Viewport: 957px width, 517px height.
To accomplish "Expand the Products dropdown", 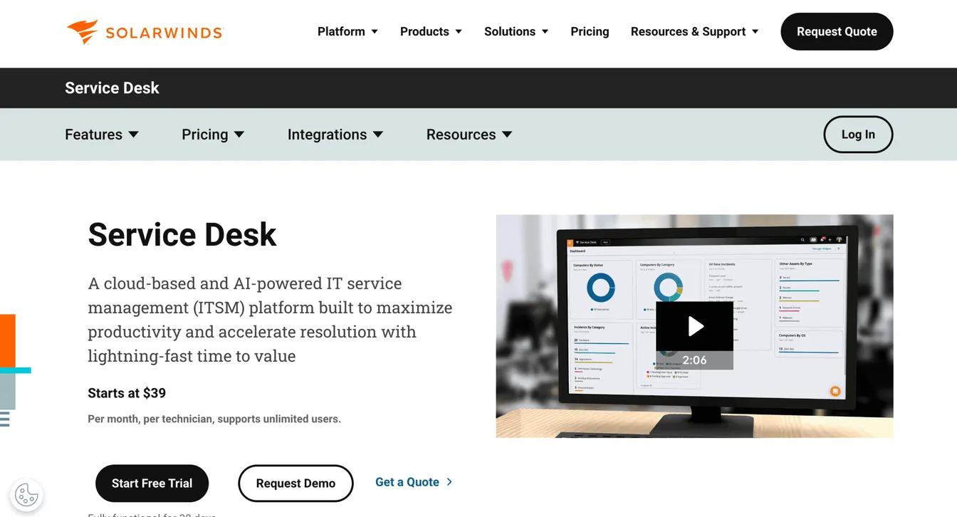I will click(x=431, y=31).
